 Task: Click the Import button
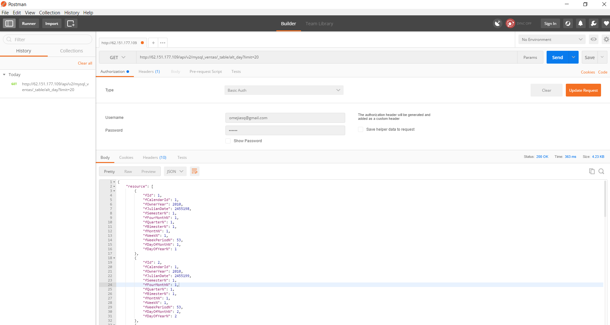(x=52, y=23)
